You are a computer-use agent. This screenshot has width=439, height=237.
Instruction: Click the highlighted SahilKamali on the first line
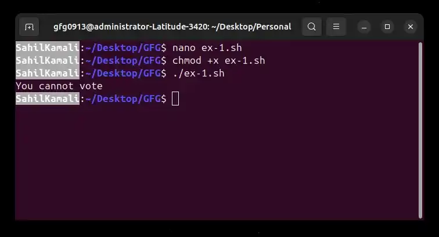tap(48, 48)
